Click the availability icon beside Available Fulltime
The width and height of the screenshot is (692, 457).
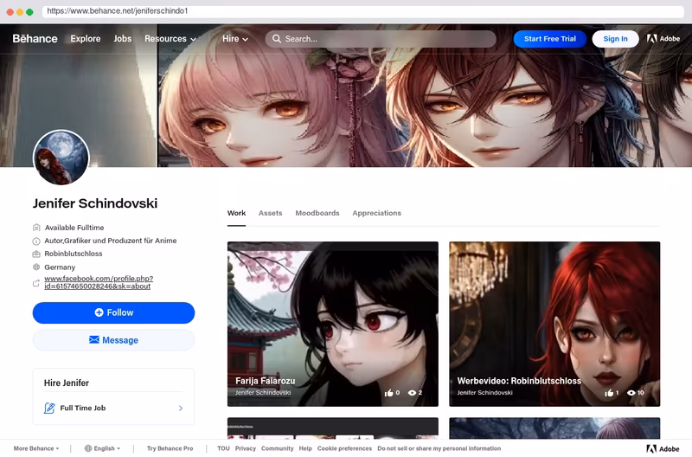point(36,228)
